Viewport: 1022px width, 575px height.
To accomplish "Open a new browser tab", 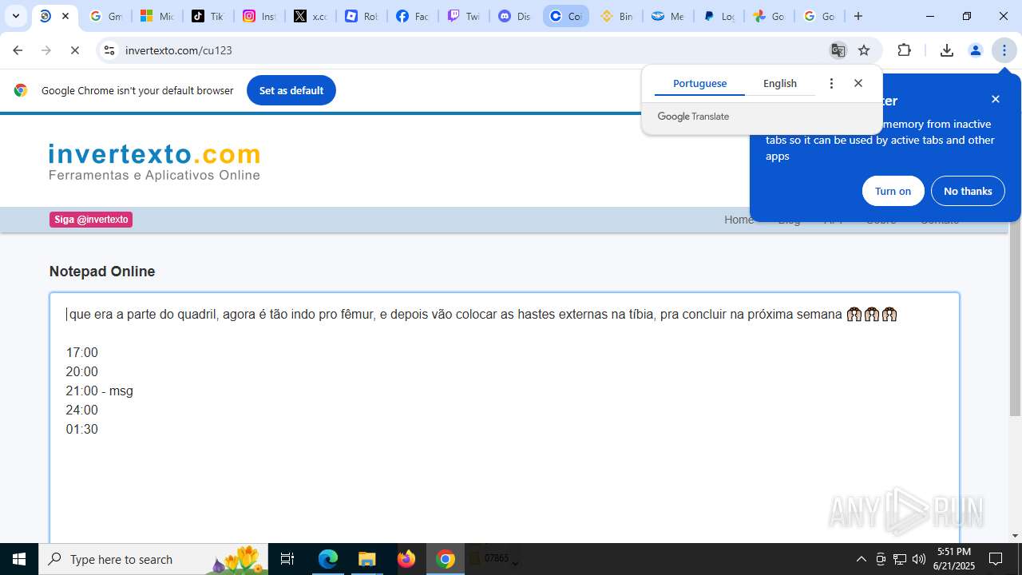I will (x=858, y=16).
